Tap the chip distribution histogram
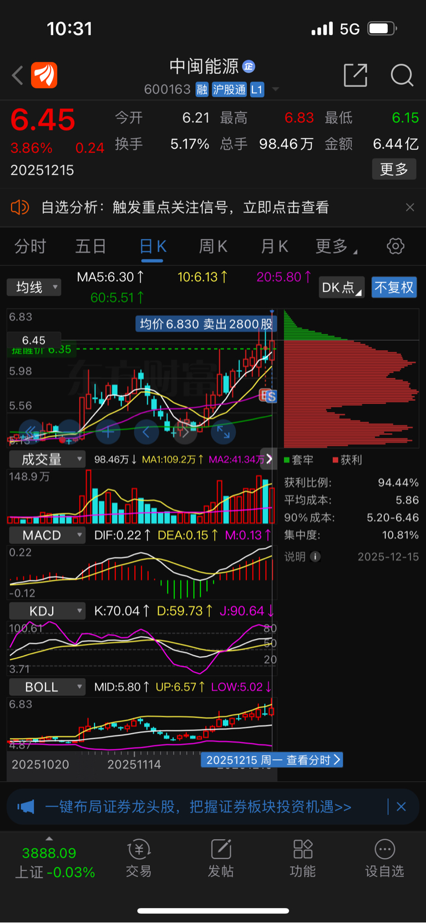The image size is (426, 923). coord(351,379)
